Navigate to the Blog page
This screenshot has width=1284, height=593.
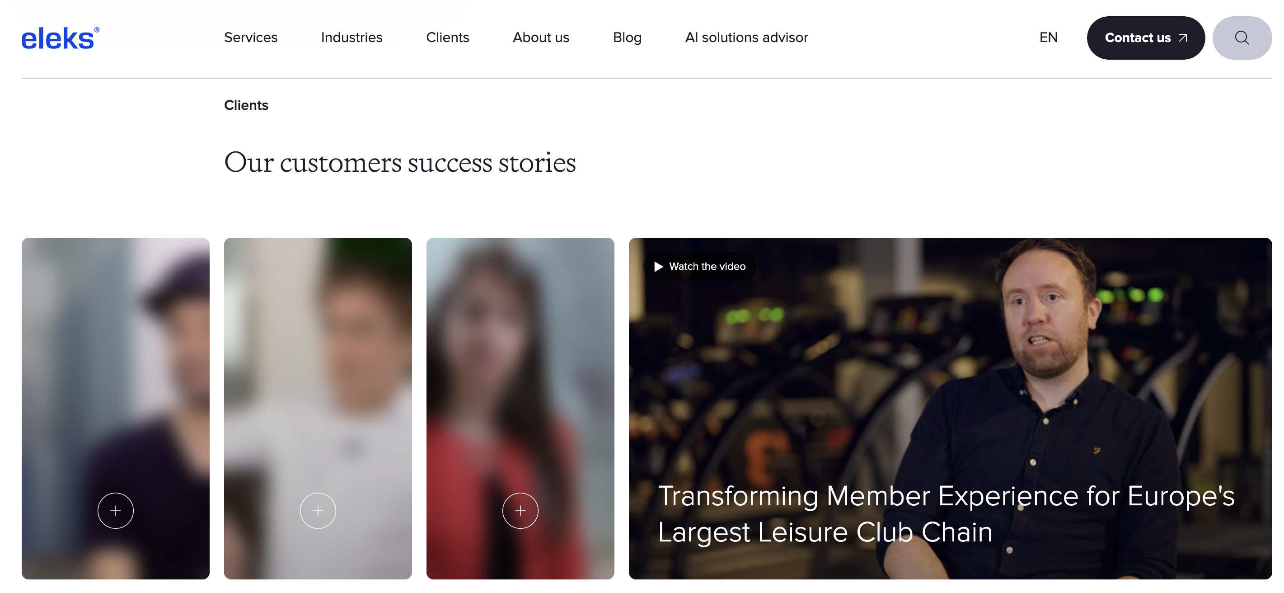[x=627, y=38]
